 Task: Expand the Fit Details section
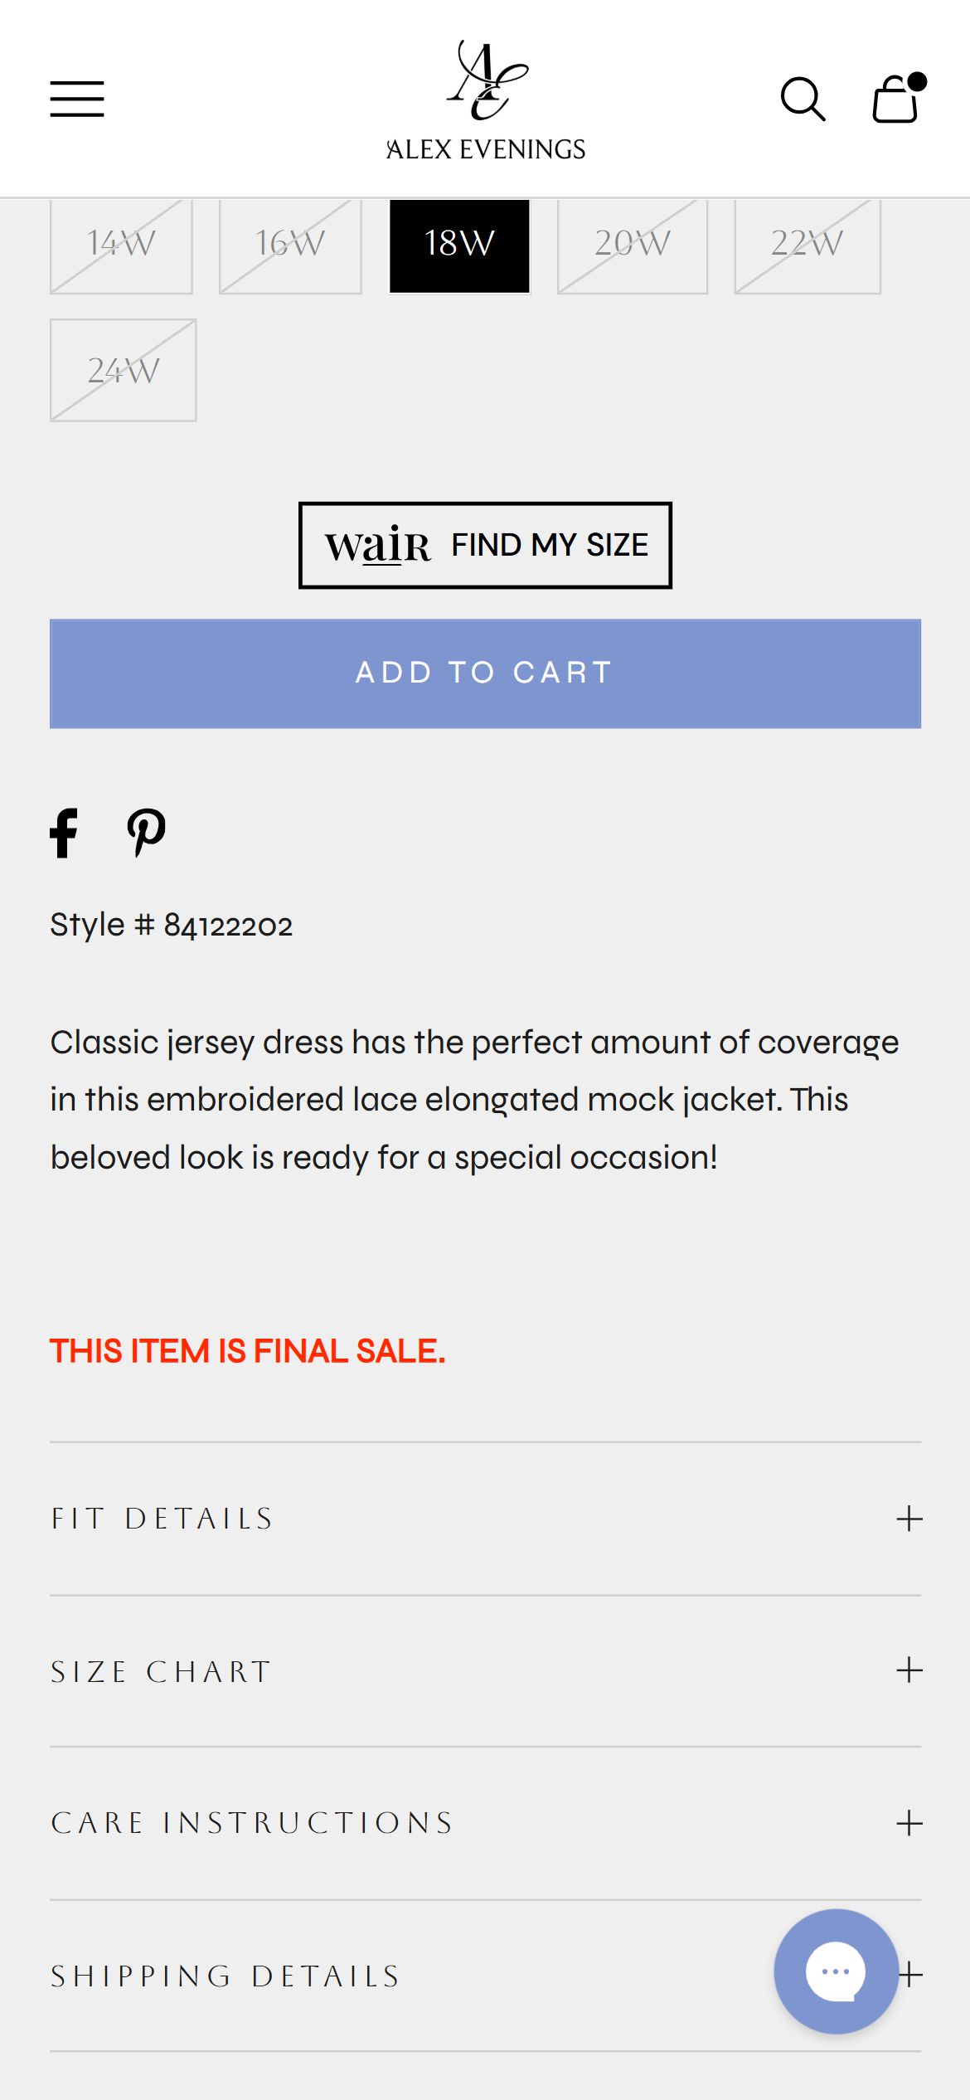(x=486, y=1519)
